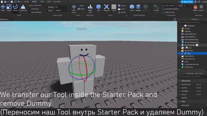Switch to the HOME ribbon tab
207x116 pixels.
tap(27, 2)
